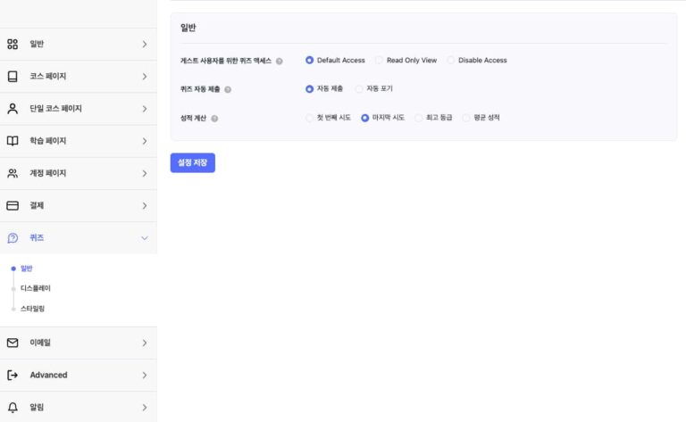Collapse the 퀴즈 menu section chevron
Viewport: 686px width, 422px height.
click(144, 238)
